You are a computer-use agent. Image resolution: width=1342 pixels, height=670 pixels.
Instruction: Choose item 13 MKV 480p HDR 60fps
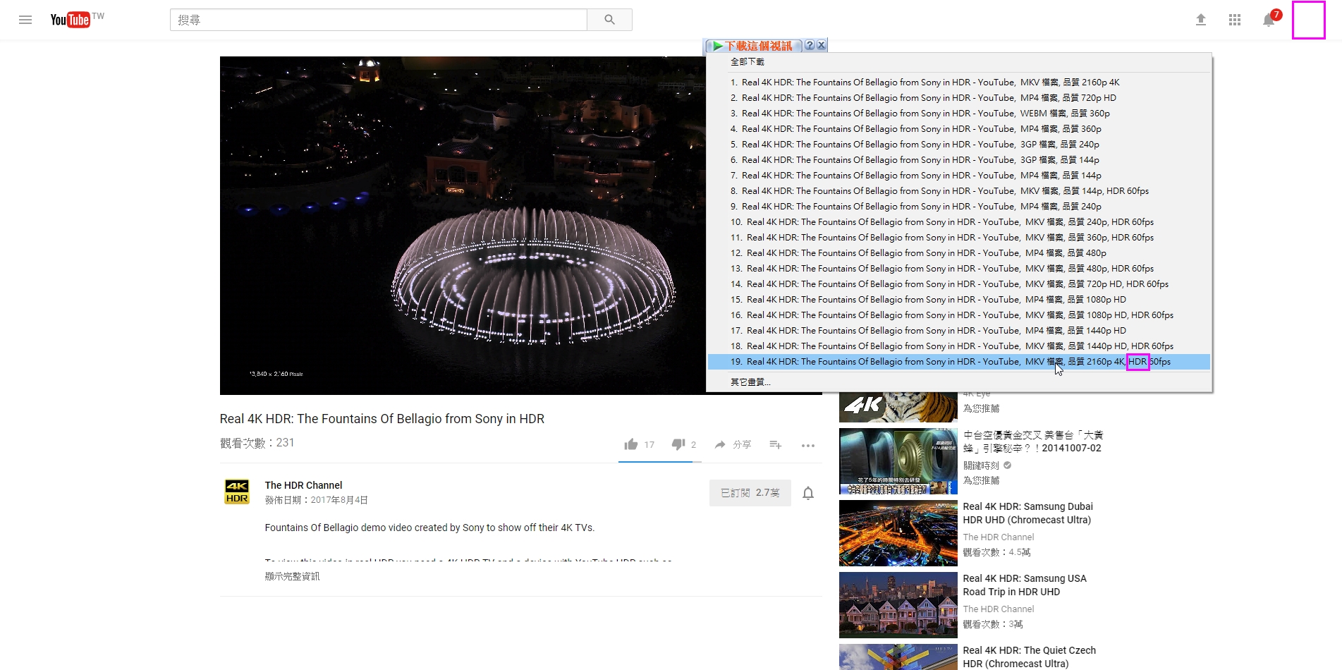(x=959, y=269)
